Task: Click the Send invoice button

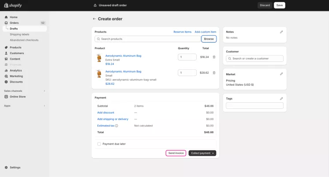Action: (x=176, y=153)
